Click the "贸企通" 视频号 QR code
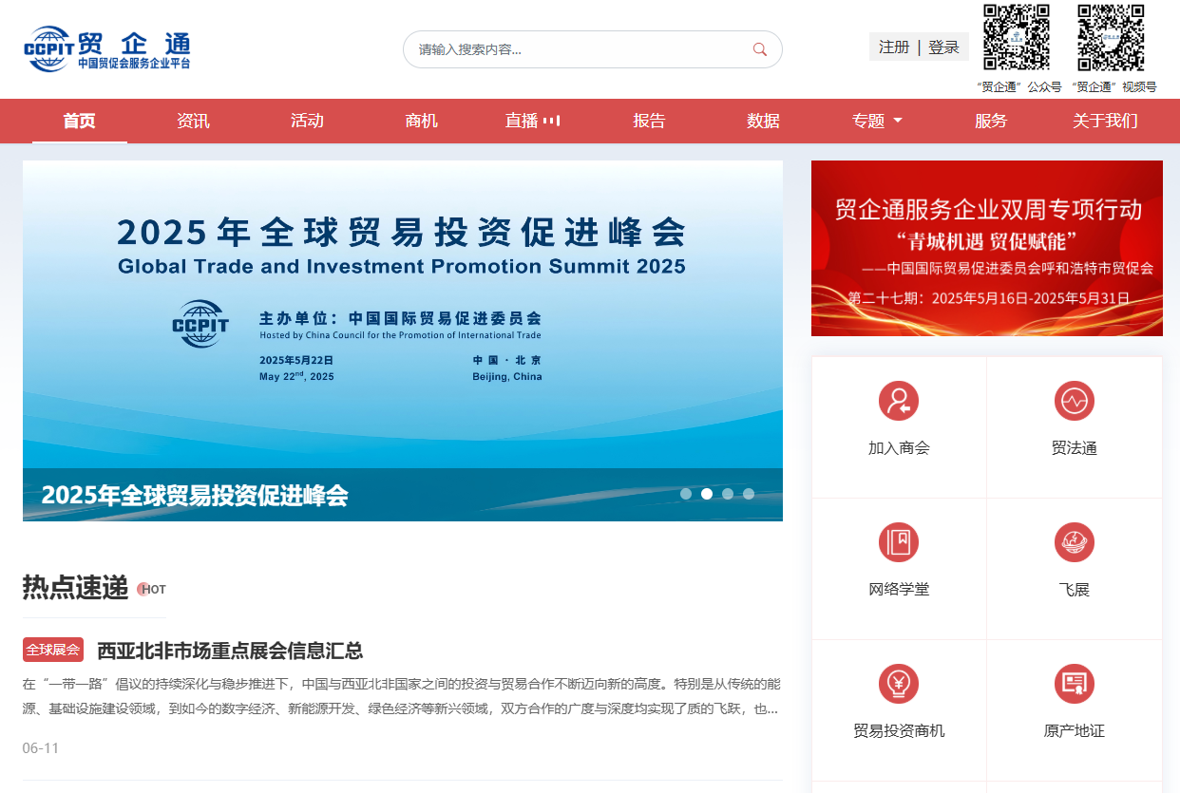1180x793 pixels. (1111, 38)
